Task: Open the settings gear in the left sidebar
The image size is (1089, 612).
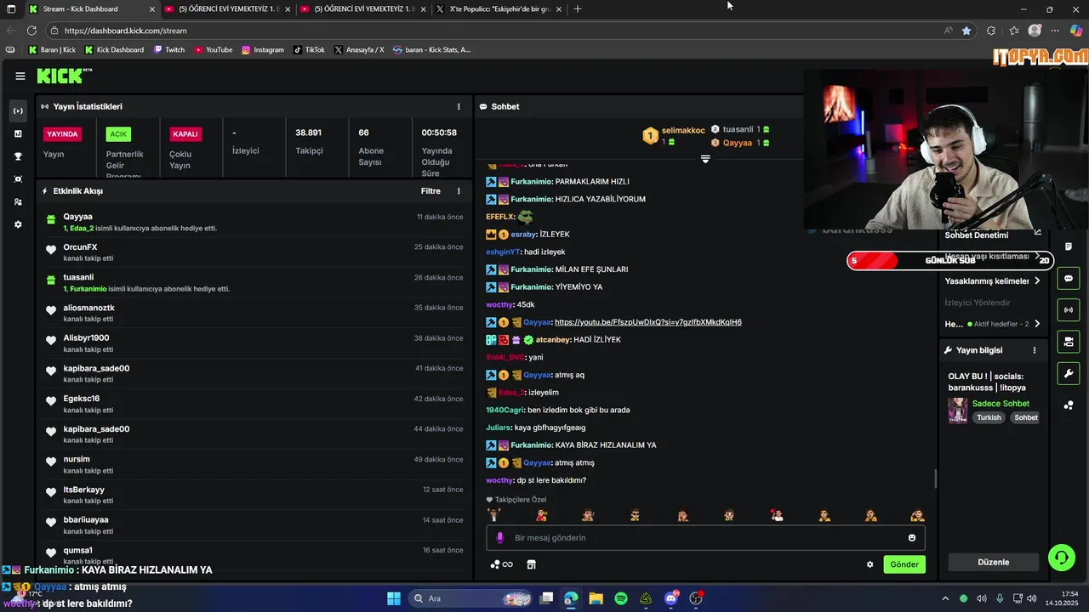Action: 18,224
